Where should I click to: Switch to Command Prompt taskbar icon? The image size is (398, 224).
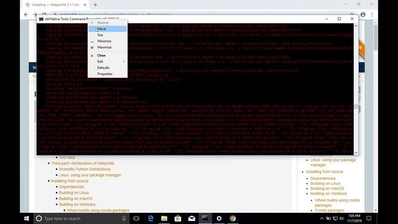[205, 218]
